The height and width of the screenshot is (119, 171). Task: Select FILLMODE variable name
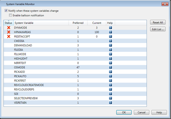(x=20, y=54)
